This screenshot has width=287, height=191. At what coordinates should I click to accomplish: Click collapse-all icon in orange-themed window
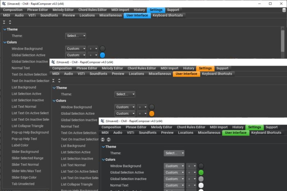53,80
